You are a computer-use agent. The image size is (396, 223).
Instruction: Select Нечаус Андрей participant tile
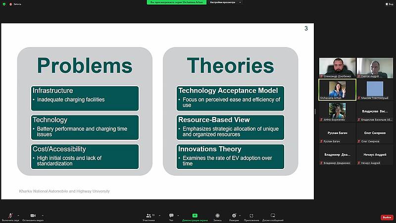tap(375, 155)
